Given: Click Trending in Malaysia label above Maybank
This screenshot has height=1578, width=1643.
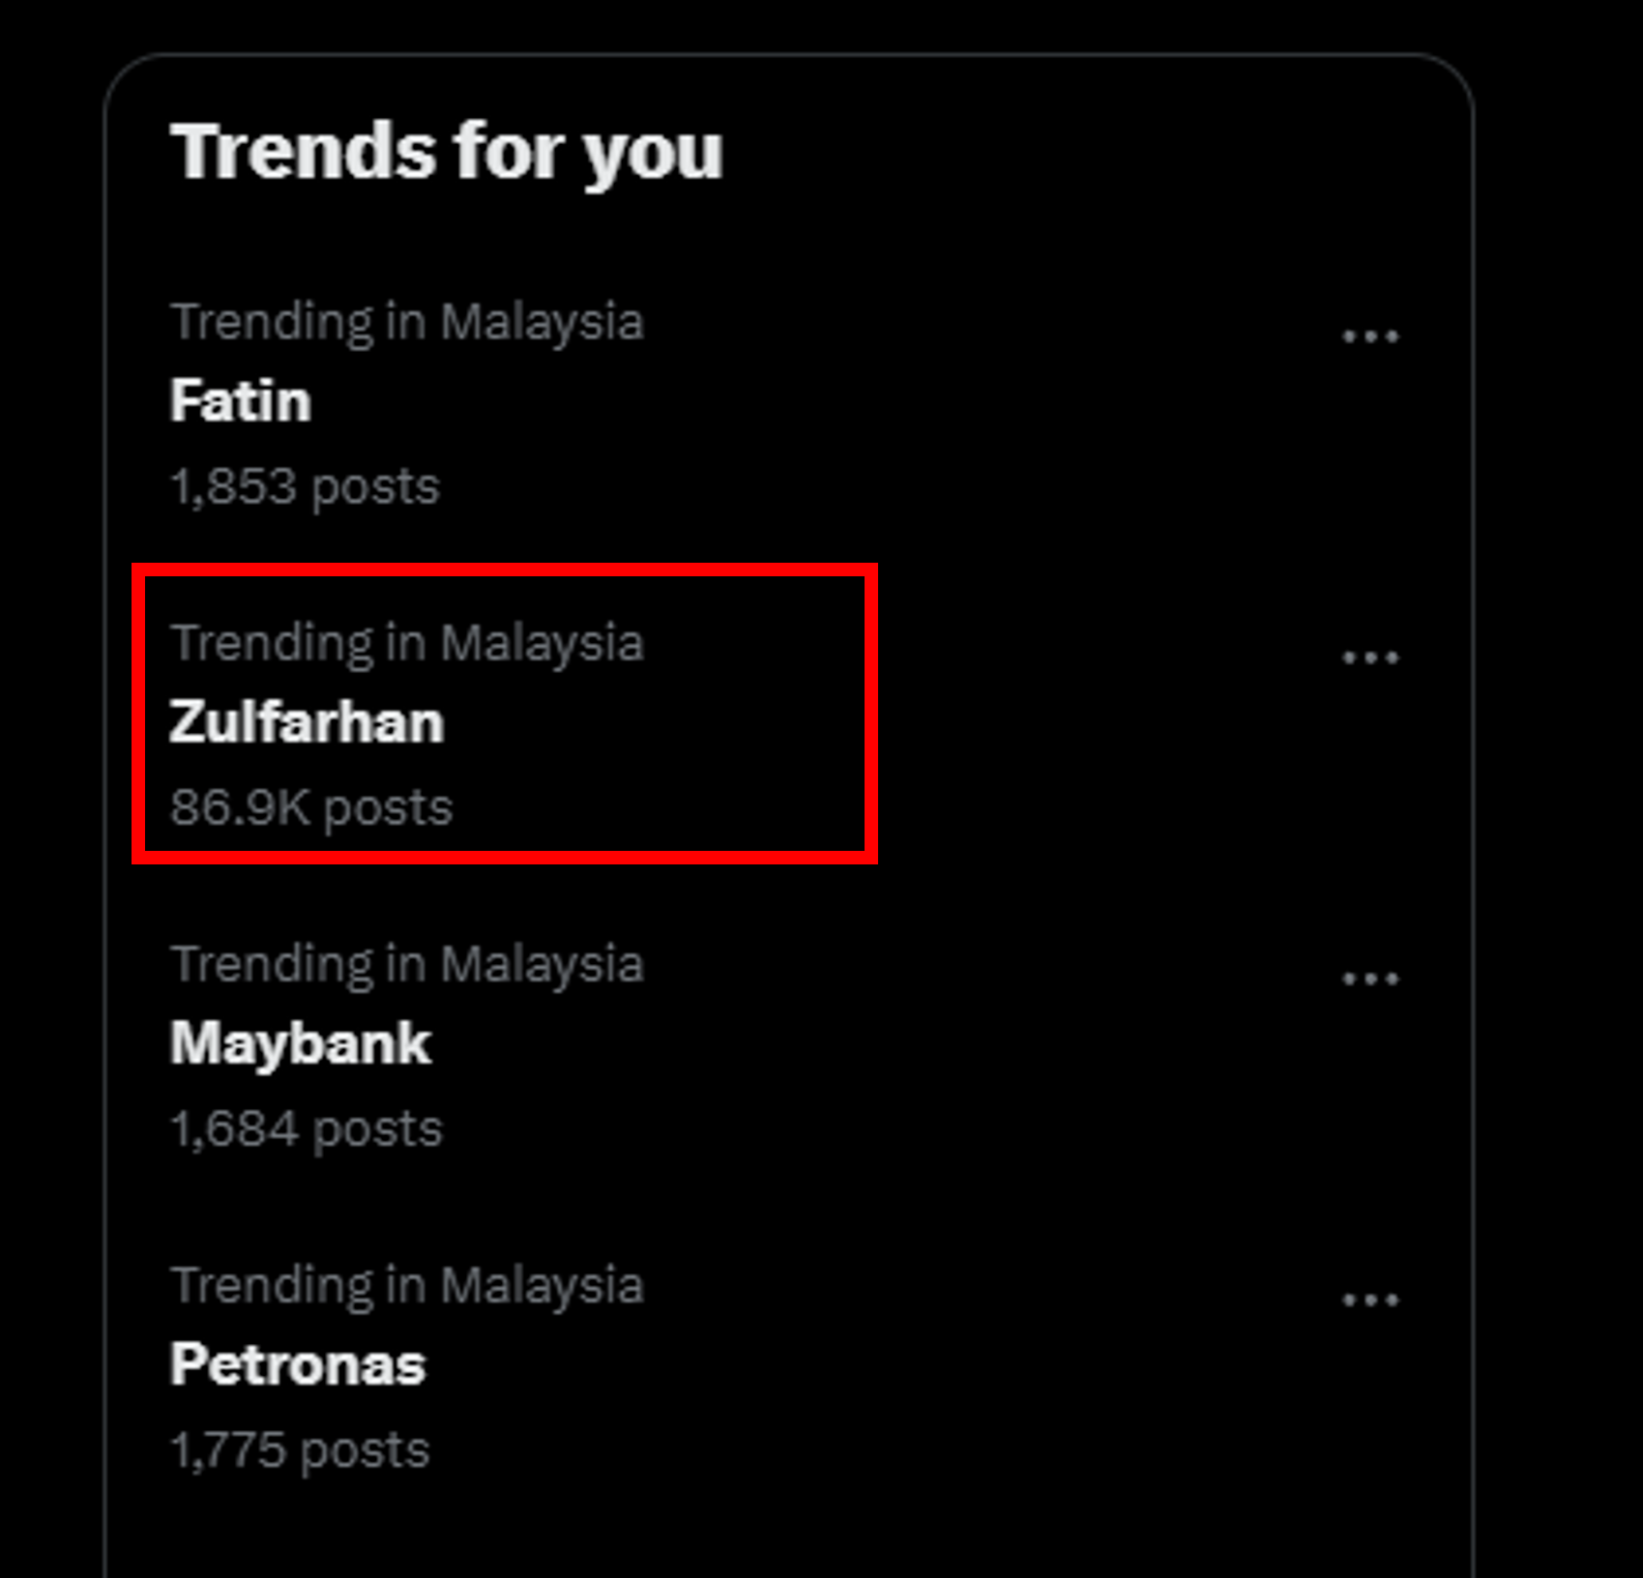Looking at the screenshot, I should tap(407, 964).
